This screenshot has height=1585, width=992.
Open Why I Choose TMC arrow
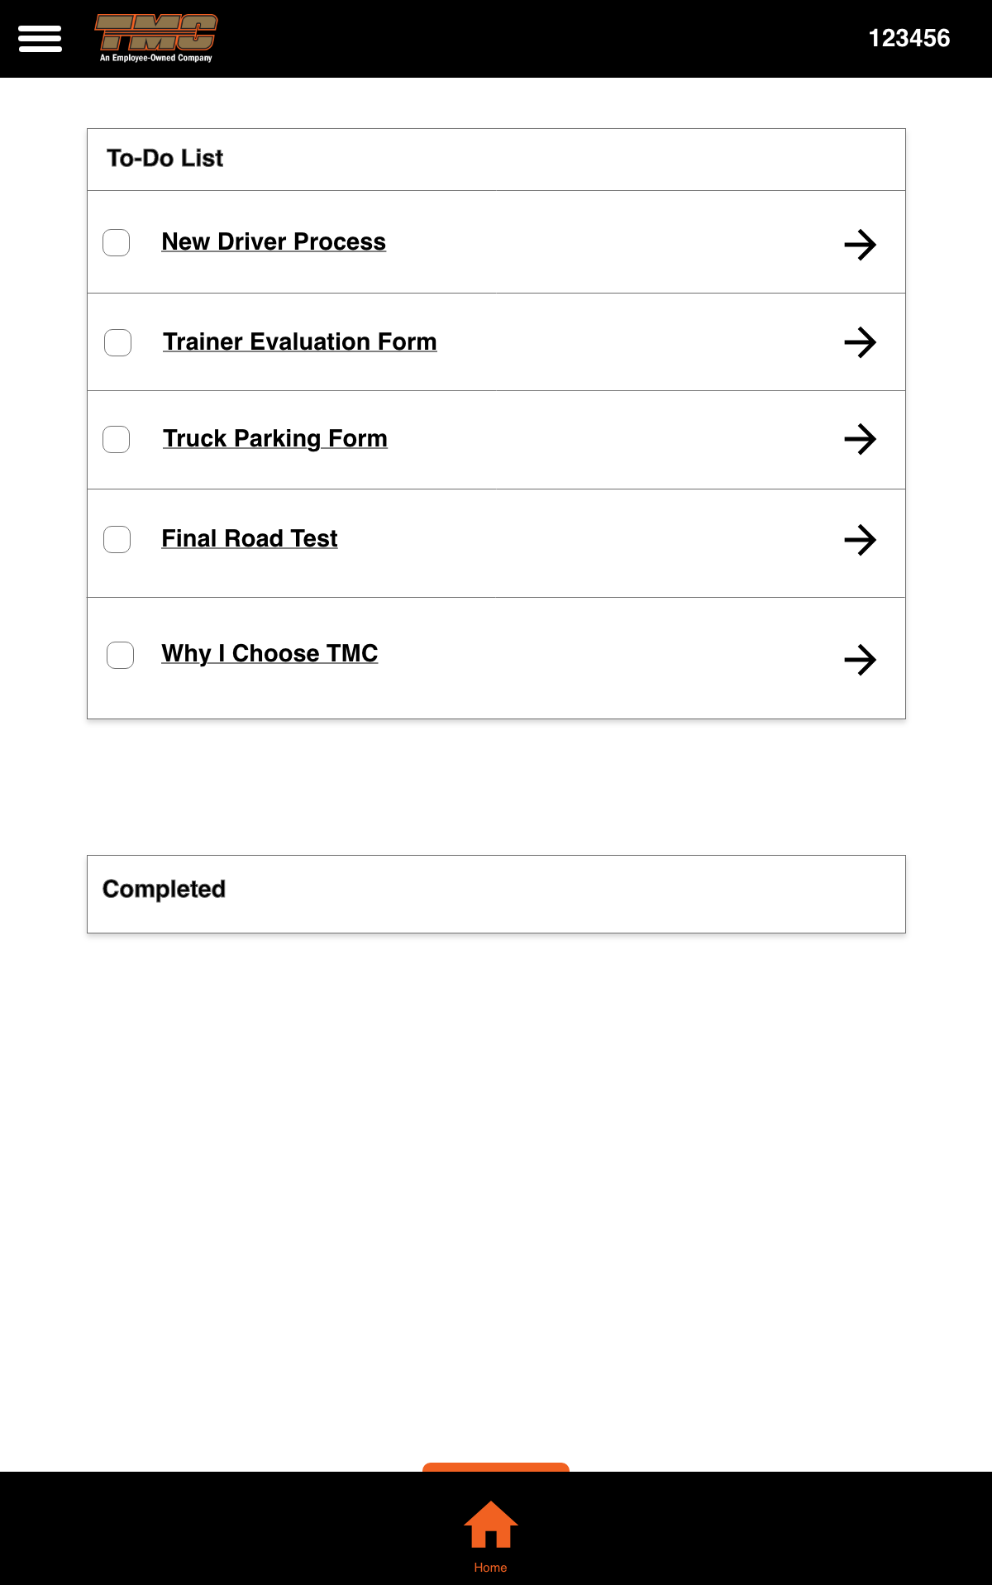860,660
